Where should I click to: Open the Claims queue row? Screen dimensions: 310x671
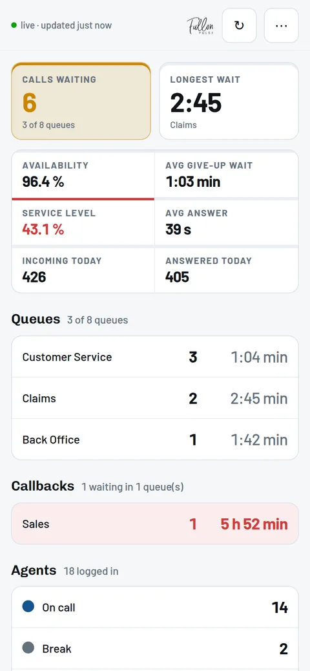point(155,398)
